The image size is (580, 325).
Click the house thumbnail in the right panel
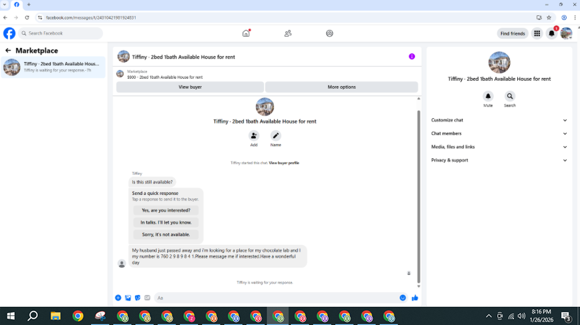click(x=499, y=63)
